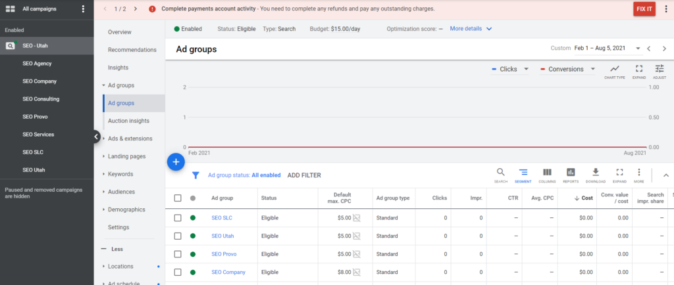
Task: Open the custom date range dropdown
Action: (607, 49)
